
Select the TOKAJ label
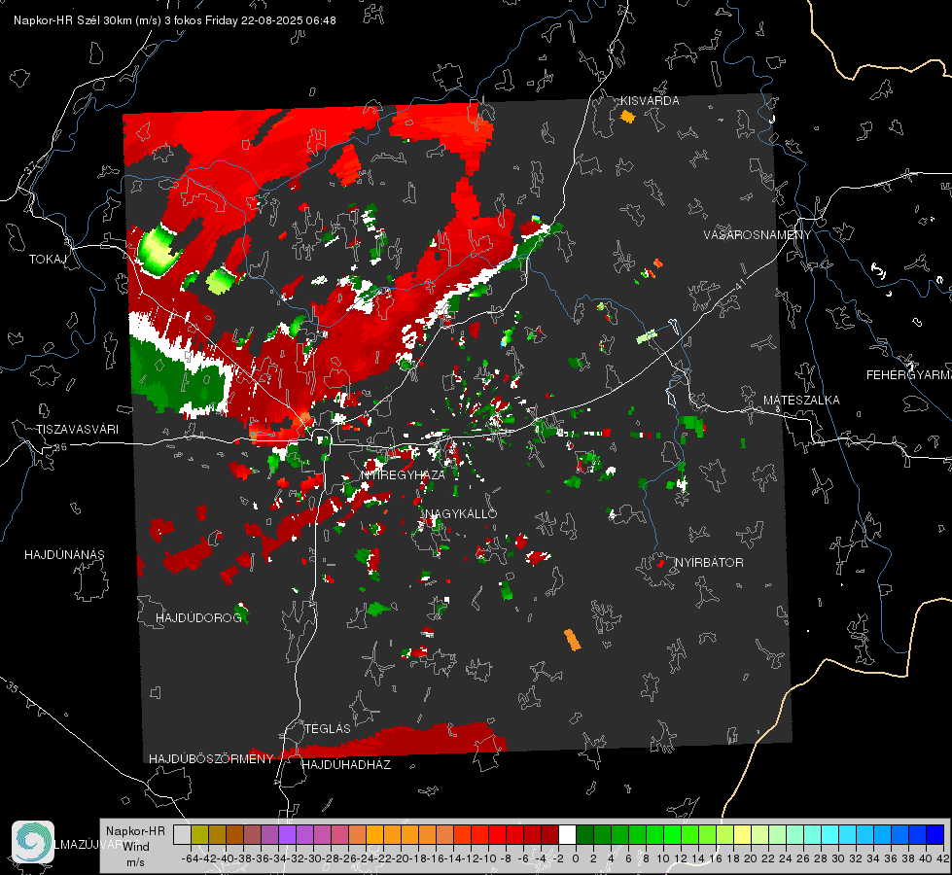tap(48, 260)
